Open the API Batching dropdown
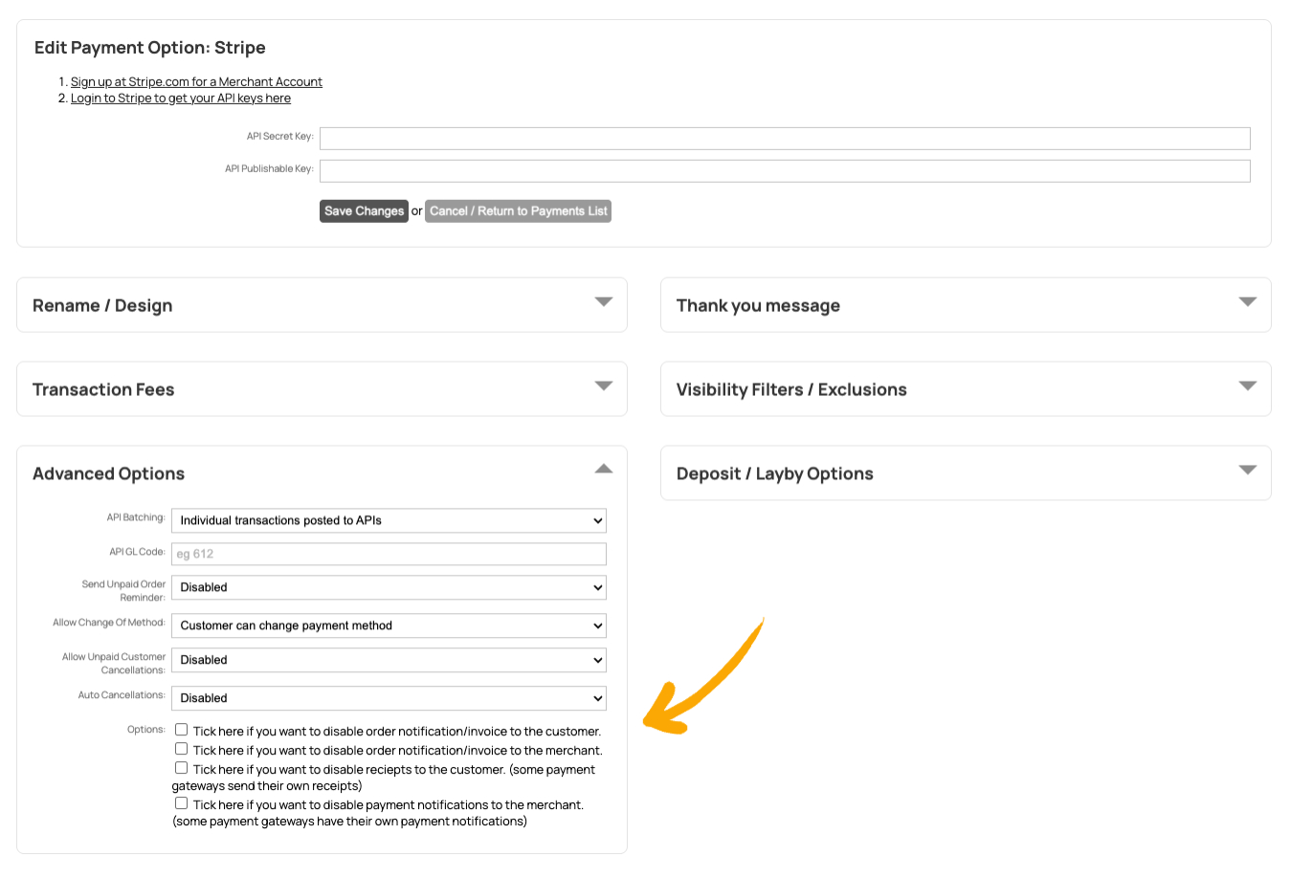 389,520
